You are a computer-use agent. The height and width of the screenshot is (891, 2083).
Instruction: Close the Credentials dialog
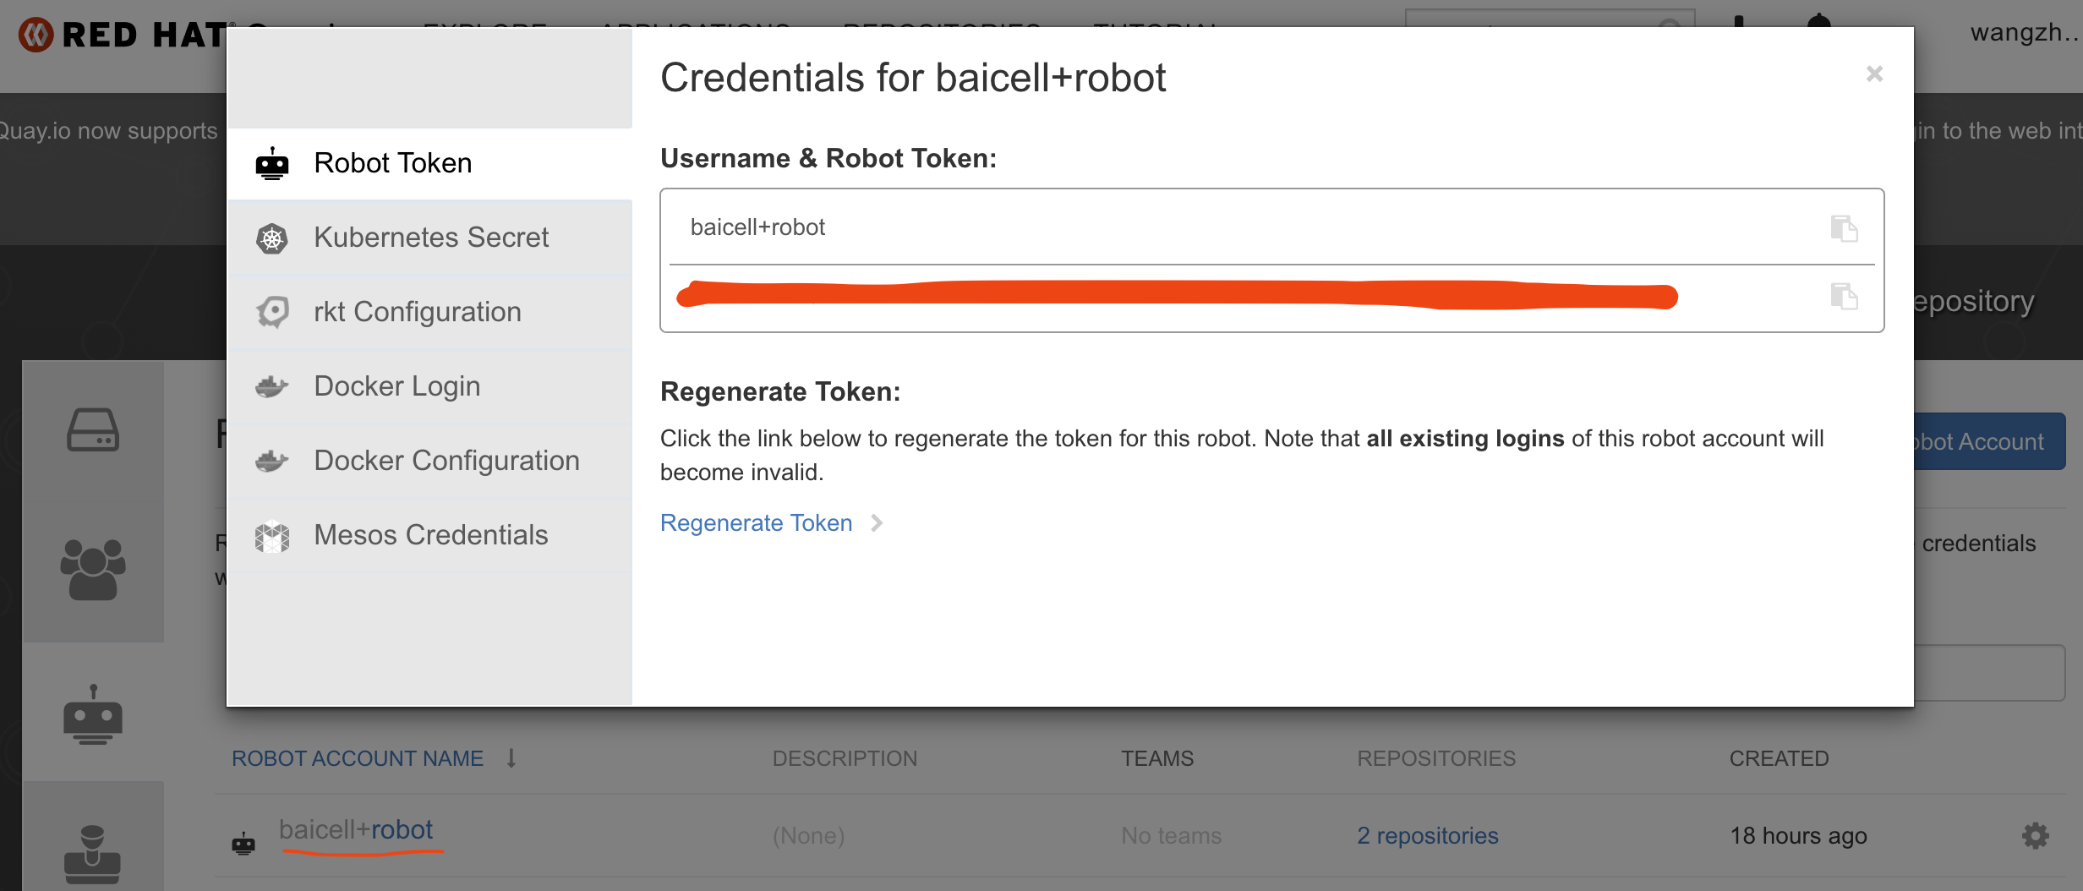click(x=1874, y=74)
